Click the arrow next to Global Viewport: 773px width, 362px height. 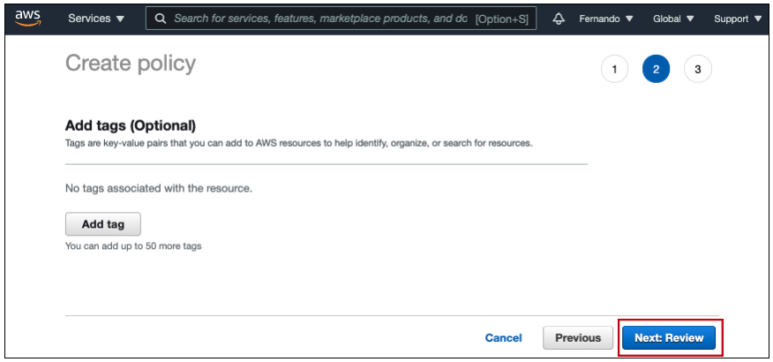pyautogui.click(x=690, y=19)
